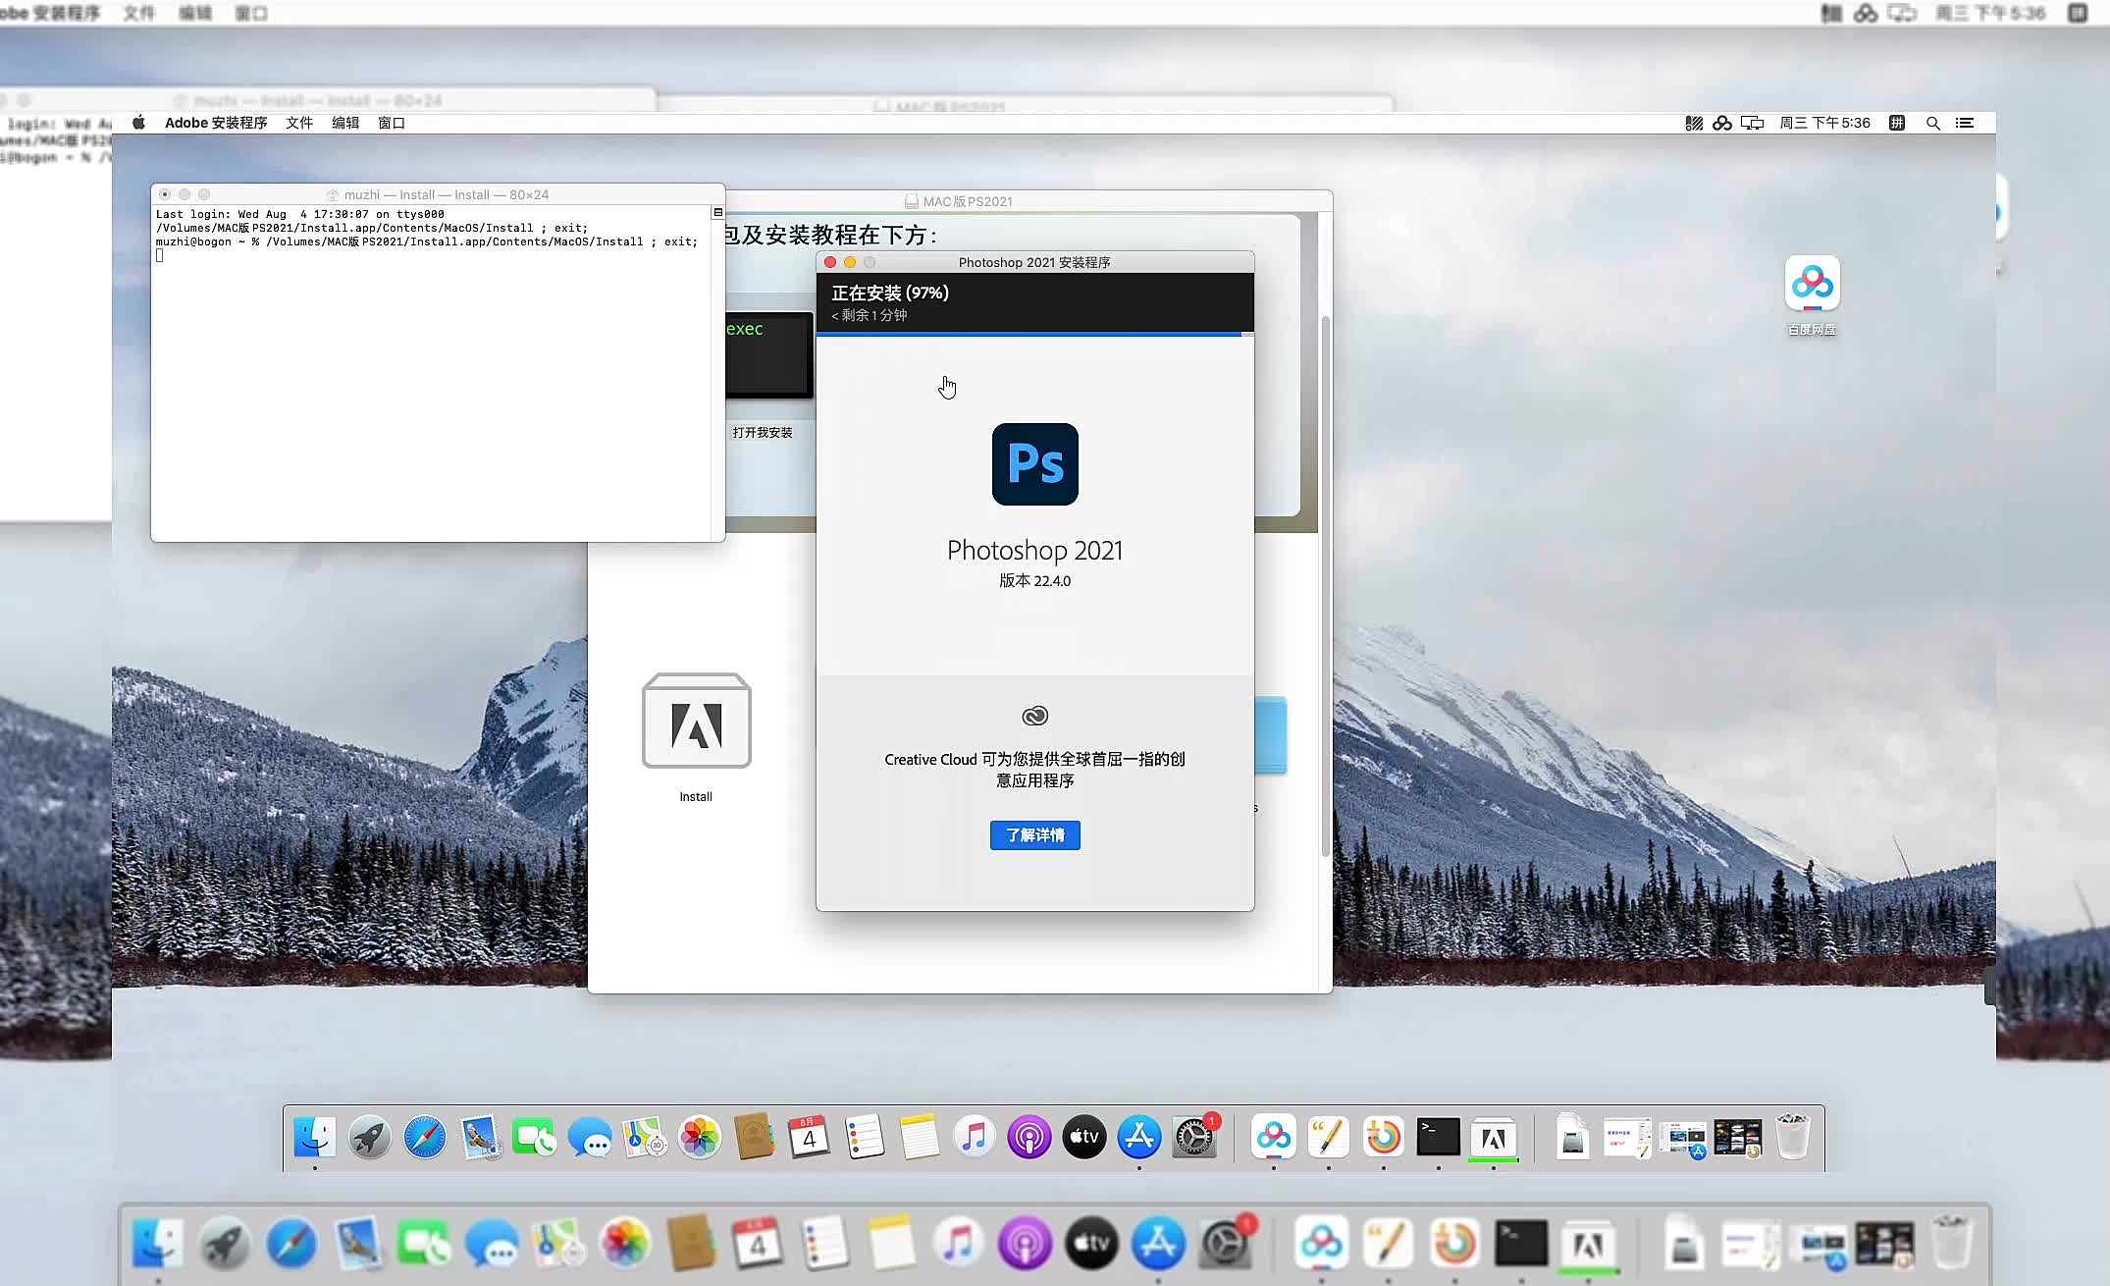The width and height of the screenshot is (2110, 1286).
Task: Click the 周三 下午5:36 clock in the inner menu bar
Action: (1825, 123)
